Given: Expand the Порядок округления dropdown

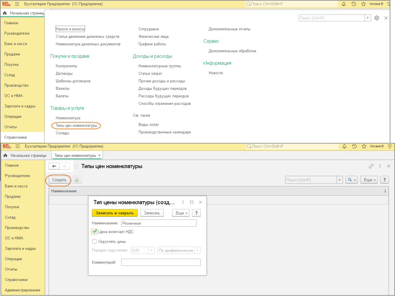Looking at the screenshot, I should click(x=152, y=251).
